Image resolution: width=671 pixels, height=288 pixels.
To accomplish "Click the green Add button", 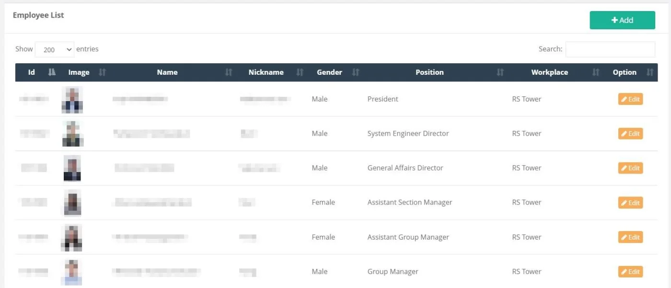I will tap(622, 20).
